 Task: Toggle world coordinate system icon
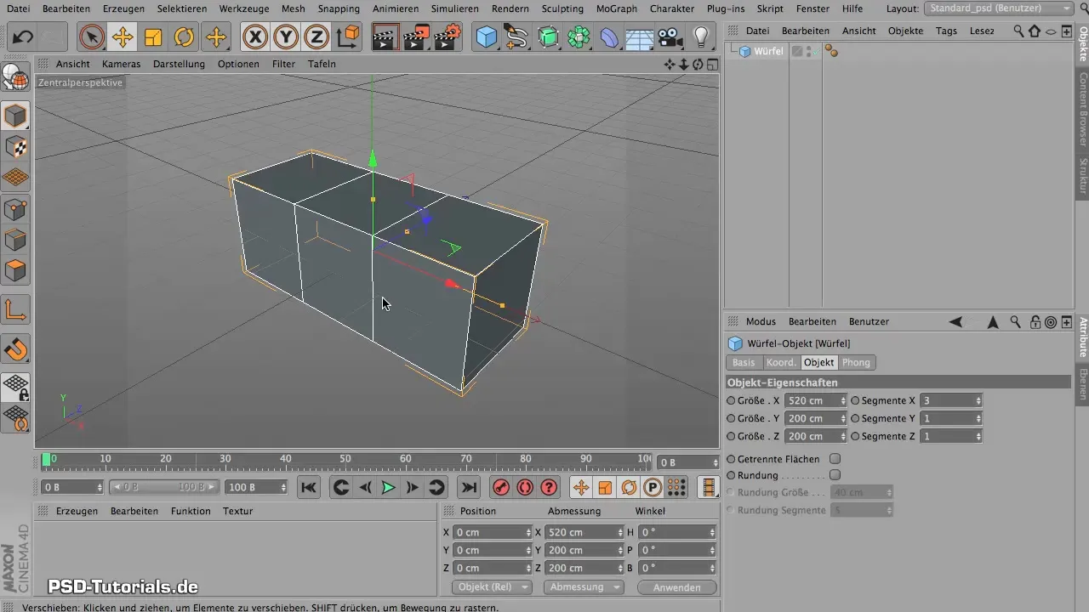point(348,37)
